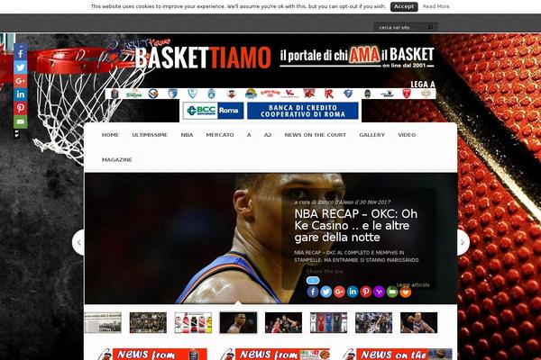Image resolution: width=541 pixels, height=360 pixels.
Task: Click the 'NEWS on the' banner
Action: coord(397,354)
